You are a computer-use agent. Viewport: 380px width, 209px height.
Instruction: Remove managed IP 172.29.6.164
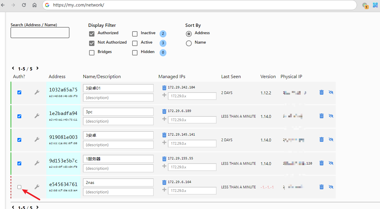point(164,182)
